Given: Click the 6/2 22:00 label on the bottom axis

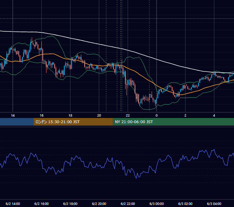Looking at the screenshot, I should click(x=128, y=204).
